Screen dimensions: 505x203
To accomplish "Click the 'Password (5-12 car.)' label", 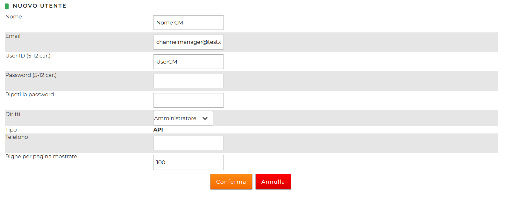I will coord(31,75).
